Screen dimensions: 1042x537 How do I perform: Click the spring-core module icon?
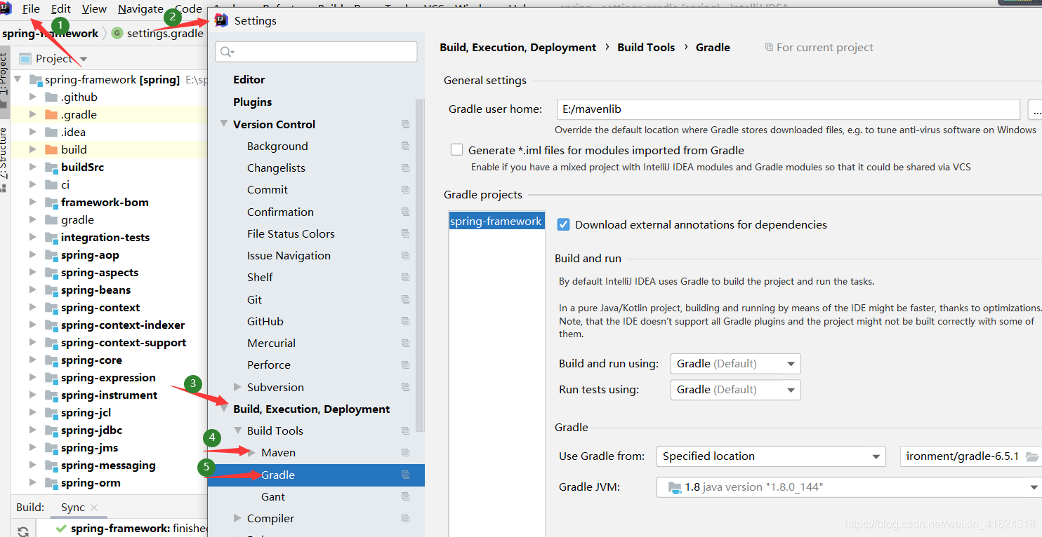(x=51, y=360)
